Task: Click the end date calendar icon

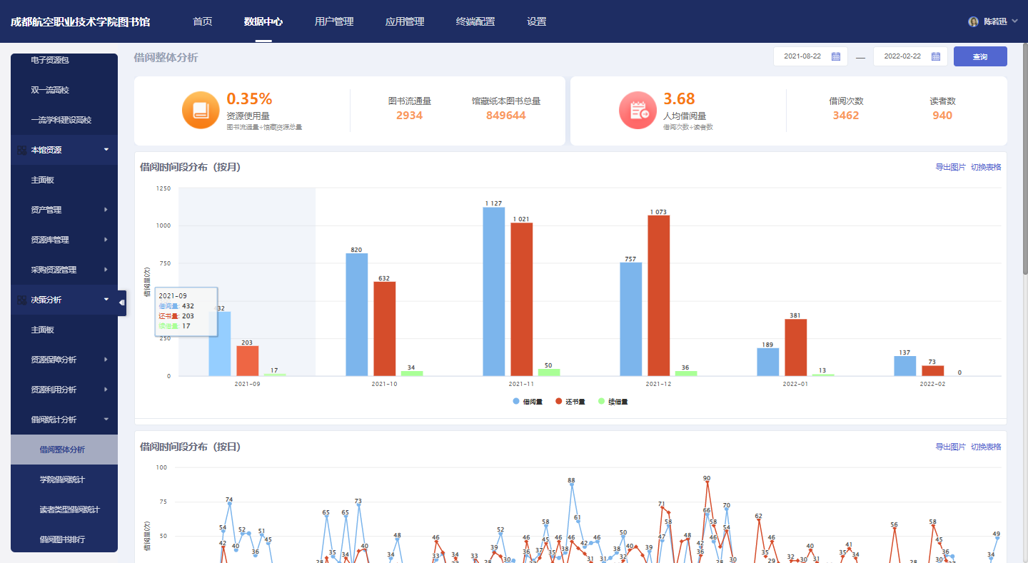Action: [936, 56]
